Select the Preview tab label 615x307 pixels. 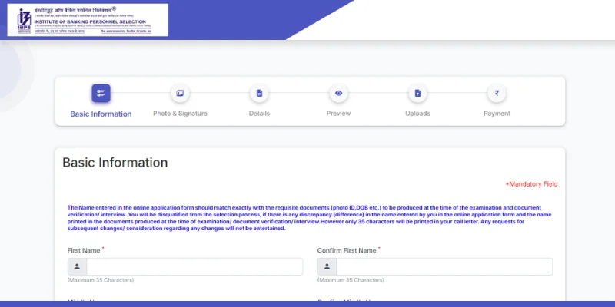(338, 114)
